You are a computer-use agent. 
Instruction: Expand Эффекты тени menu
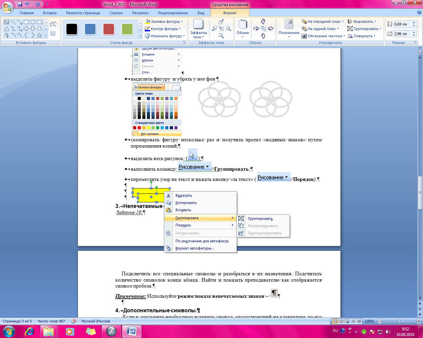tap(198, 29)
